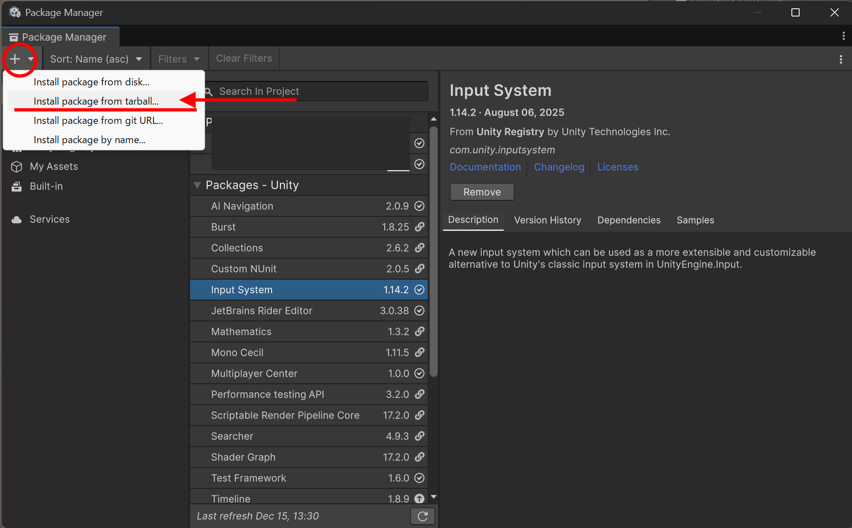Image resolution: width=852 pixels, height=528 pixels.
Task: Click the Burst dependency link icon
Action: pyautogui.click(x=419, y=227)
